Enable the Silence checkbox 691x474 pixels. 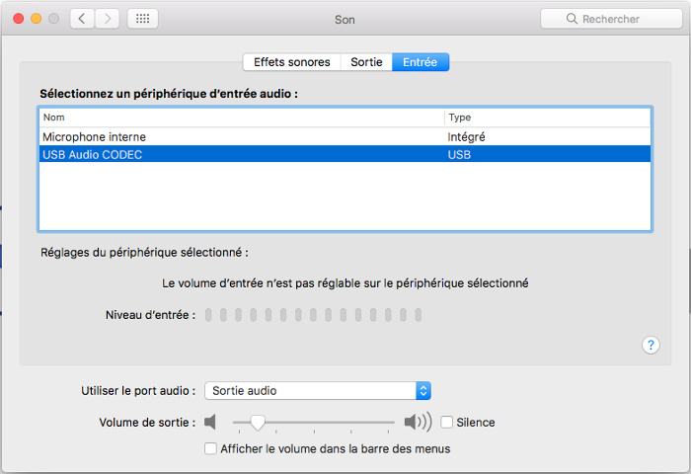pyautogui.click(x=447, y=423)
